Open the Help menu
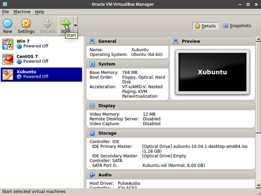Image resolution: width=261 pixels, height=195 pixels. point(40,12)
